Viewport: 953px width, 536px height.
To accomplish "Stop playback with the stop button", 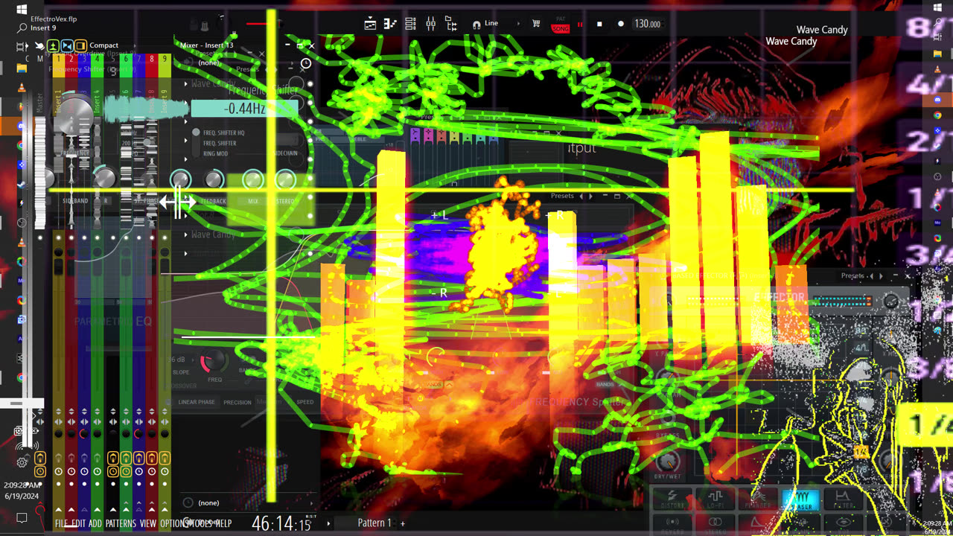I will point(599,24).
